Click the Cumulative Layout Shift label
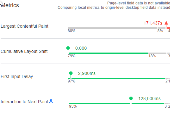This screenshot has width=174, height=118. (x=24, y=51)
